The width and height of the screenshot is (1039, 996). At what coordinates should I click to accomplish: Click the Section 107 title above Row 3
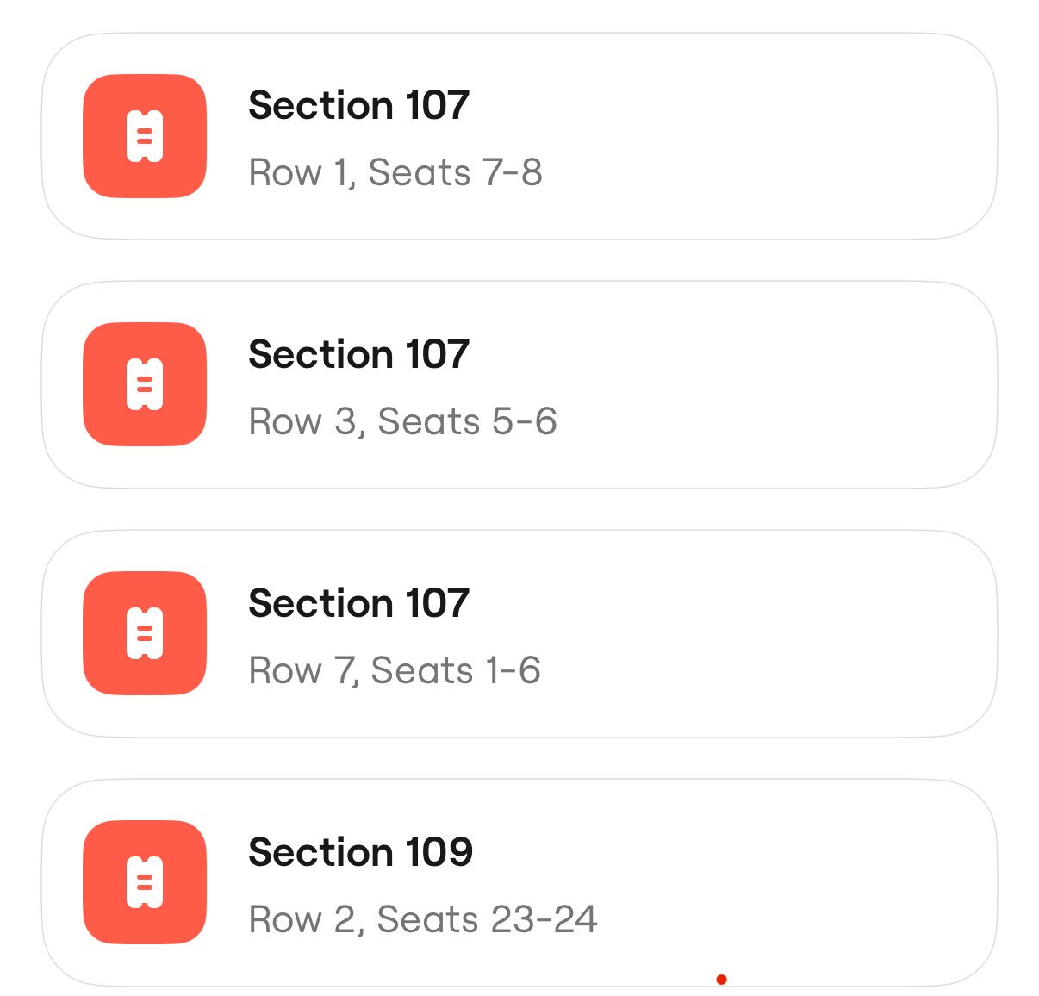coord(358,354)
